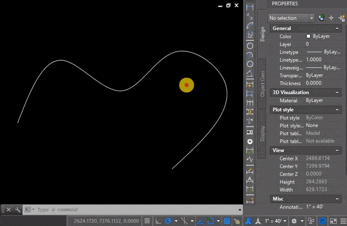
Task: Select the Ordinate dimension tool
Action: 250,35
